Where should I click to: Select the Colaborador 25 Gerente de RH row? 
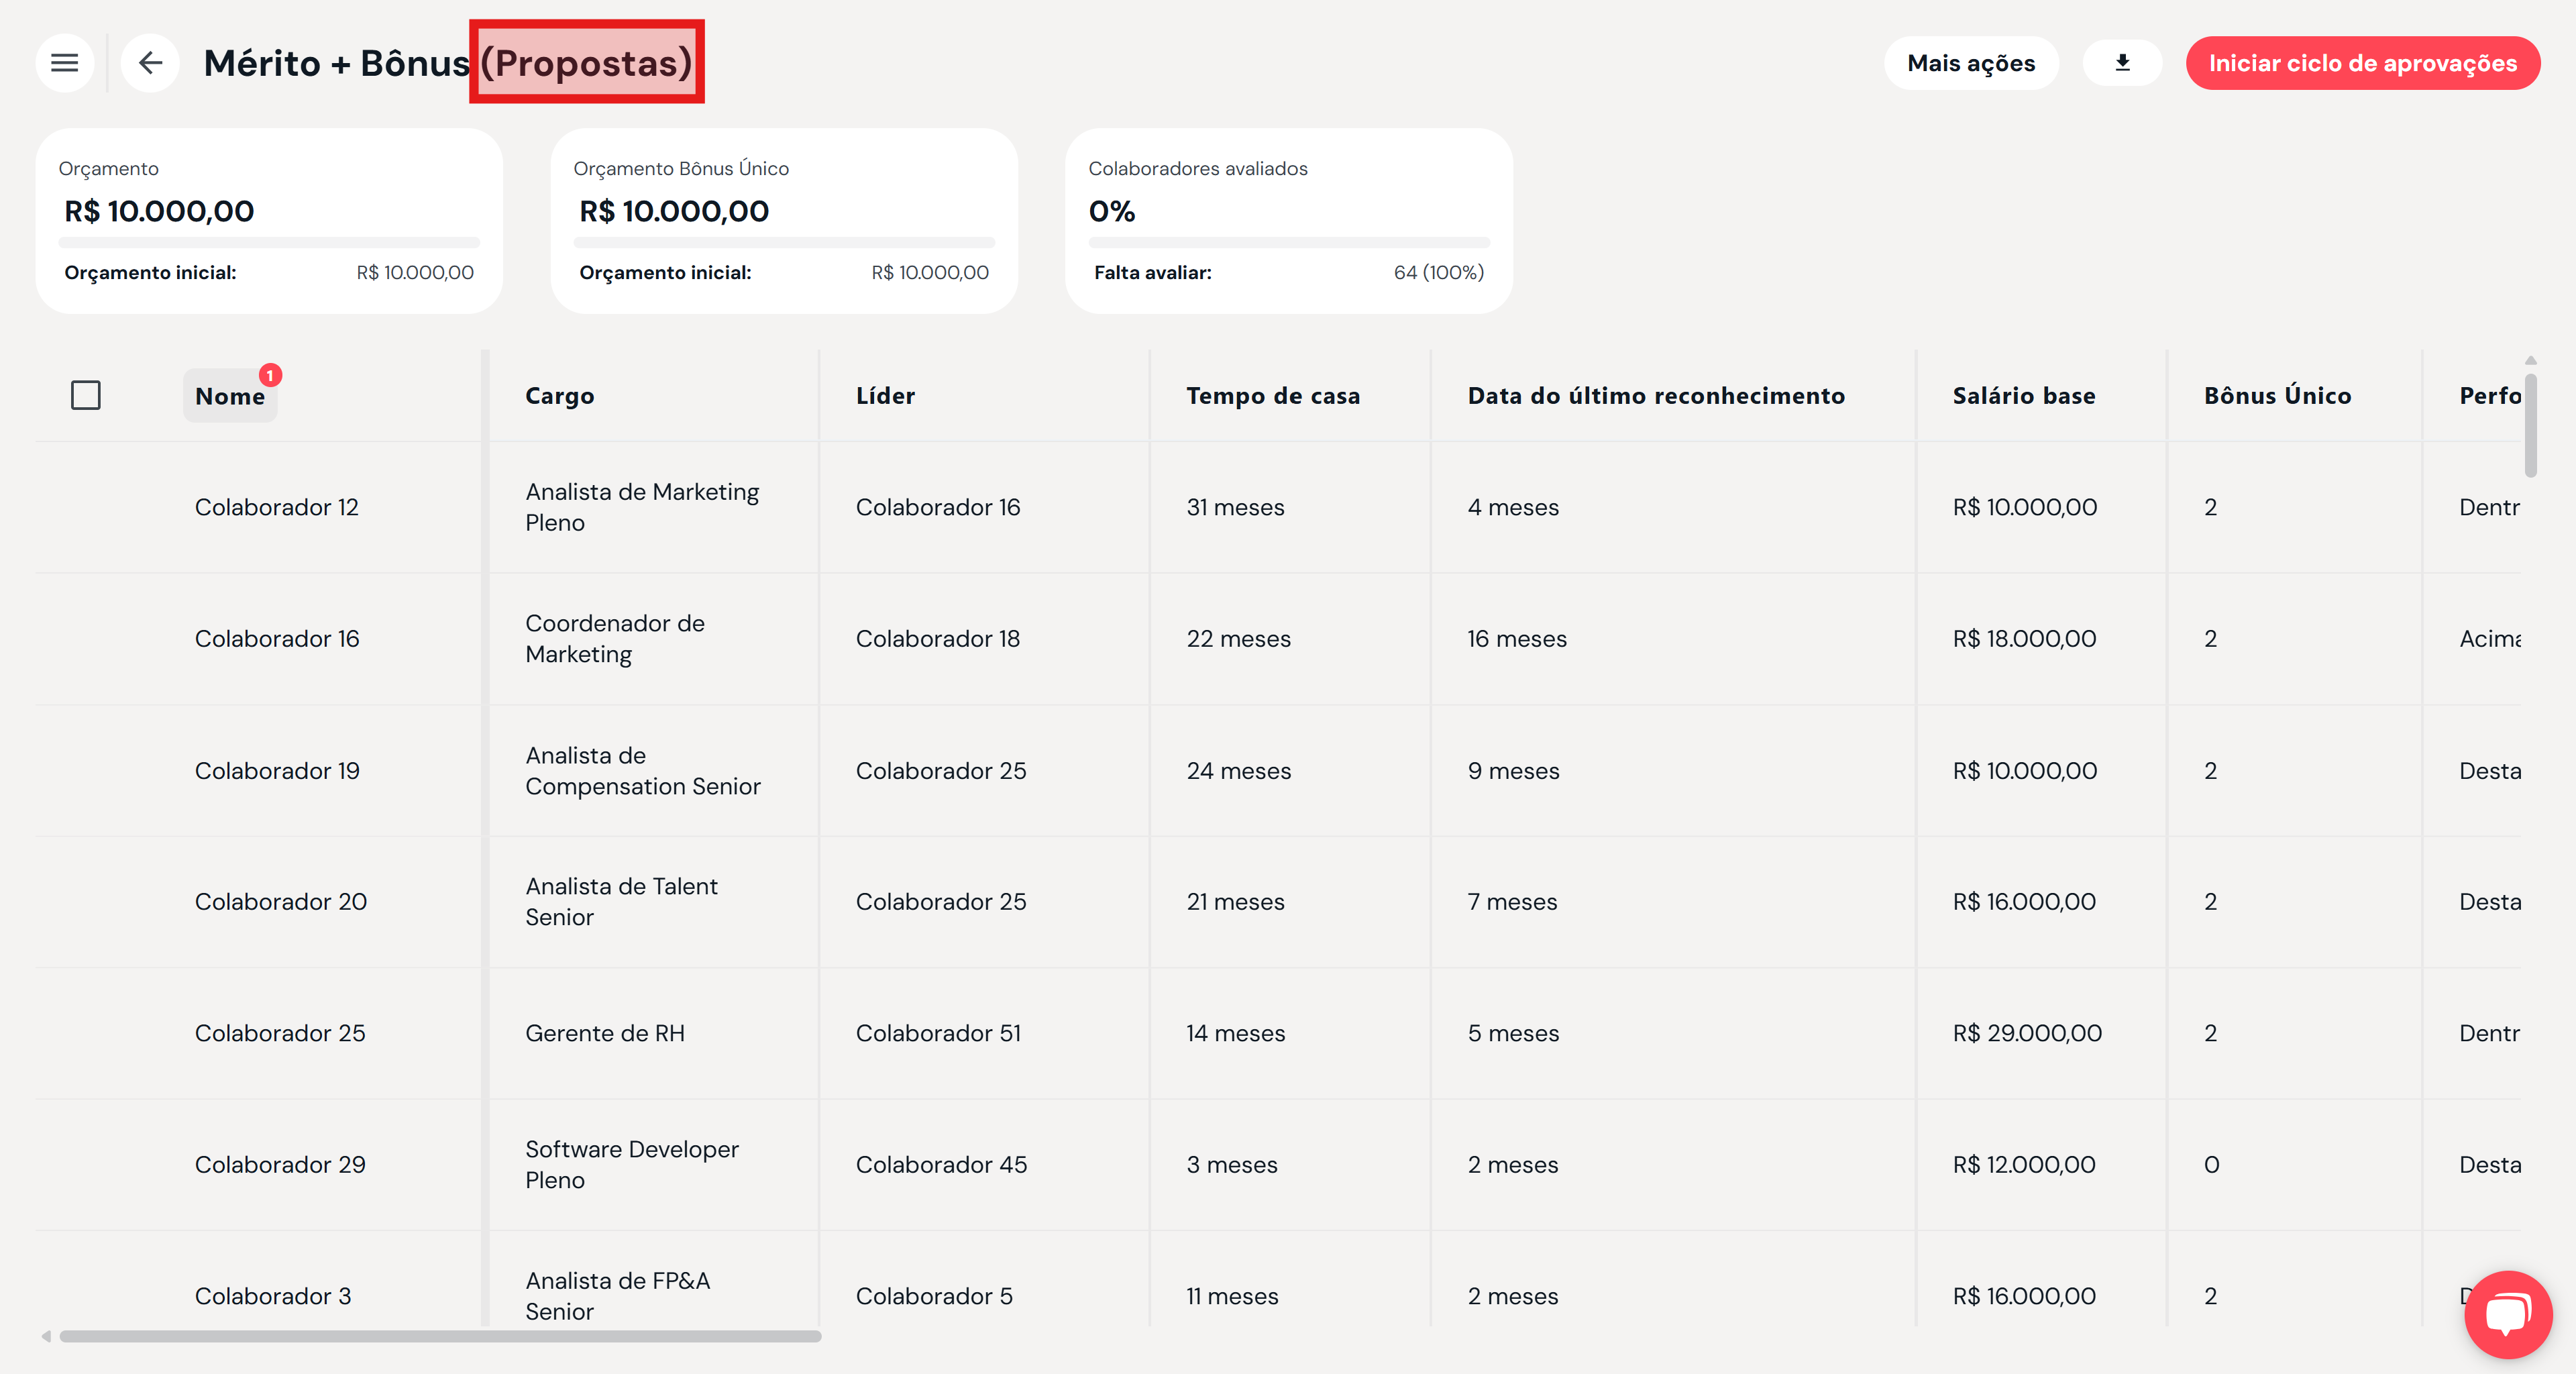click(280, 1033)
